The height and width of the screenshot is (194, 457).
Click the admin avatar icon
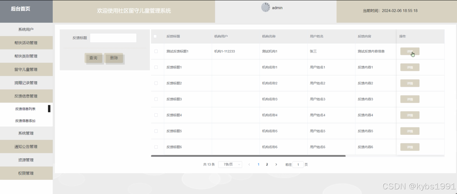[265, 7]
